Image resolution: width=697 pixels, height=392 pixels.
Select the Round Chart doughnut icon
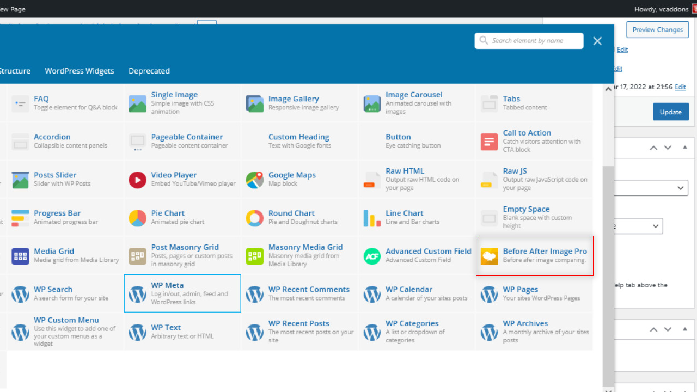click(x=255, y=218)
